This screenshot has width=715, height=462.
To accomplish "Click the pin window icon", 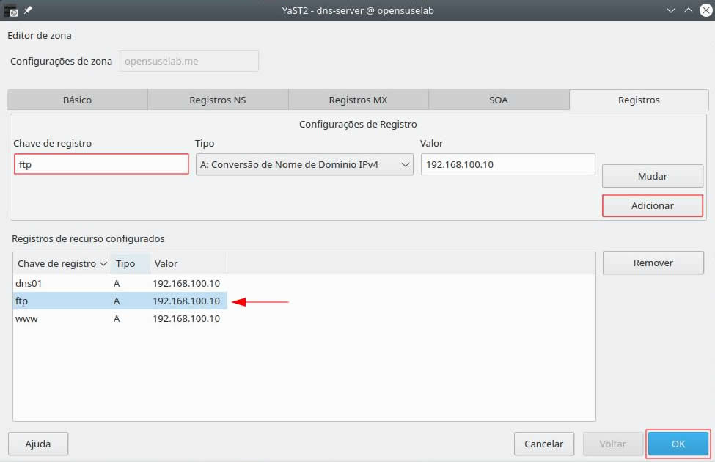I will click(x=29, y=10).
